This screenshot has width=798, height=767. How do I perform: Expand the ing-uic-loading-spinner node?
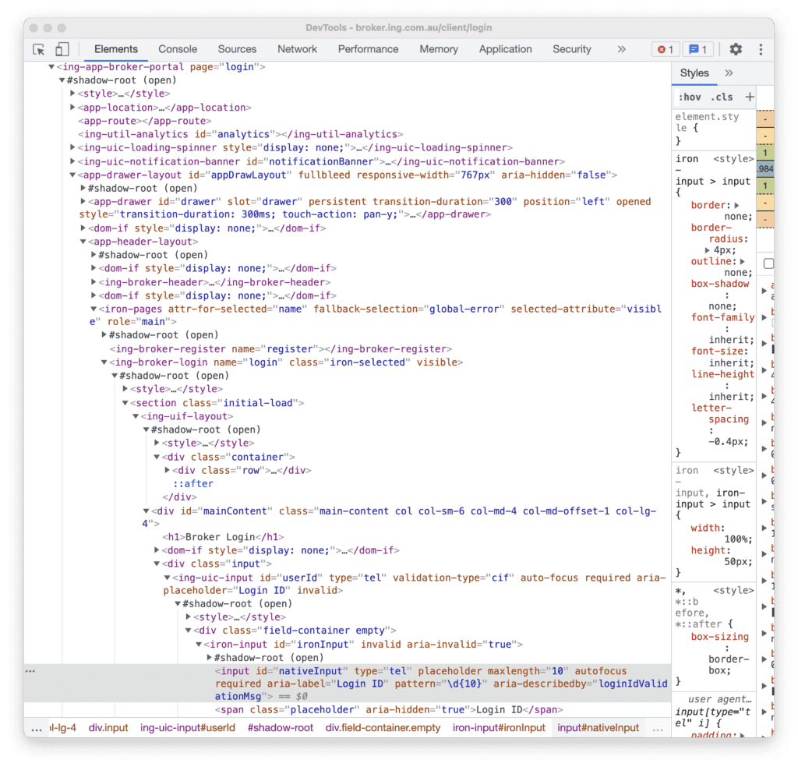pos(72,147)
